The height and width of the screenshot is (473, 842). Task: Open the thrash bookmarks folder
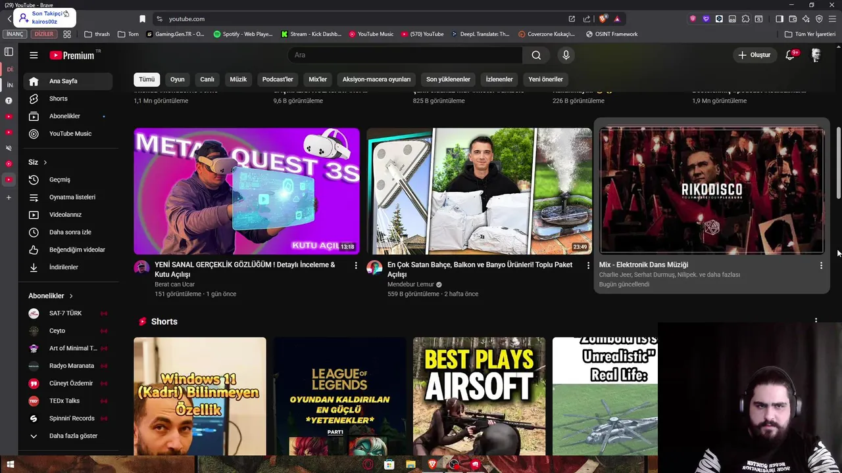pyautogui.click(x=97, y=34)
